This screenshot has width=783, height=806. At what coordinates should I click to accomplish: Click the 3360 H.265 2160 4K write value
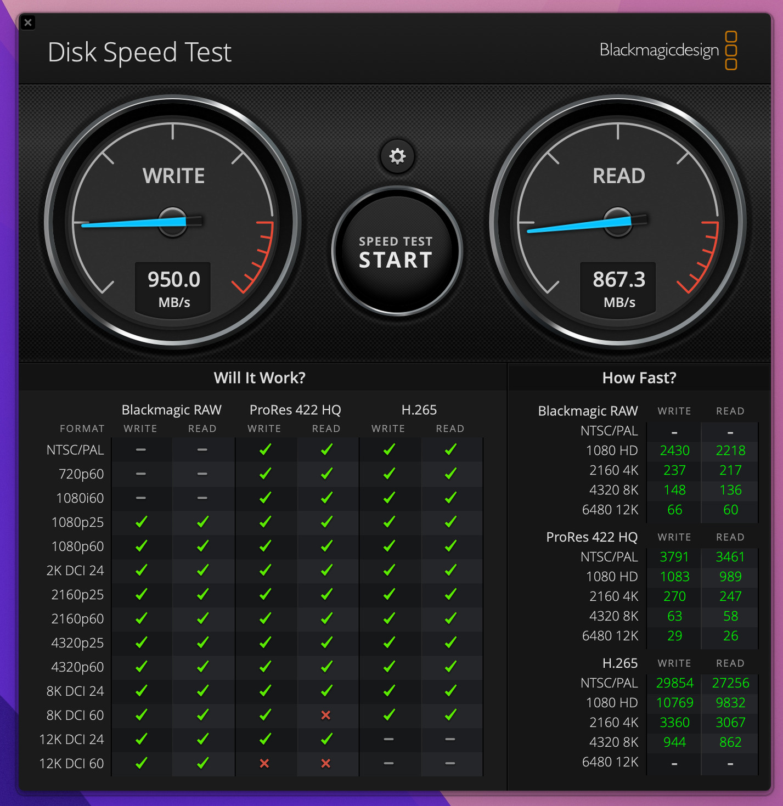pyautogui.click(x=674, y=723)
